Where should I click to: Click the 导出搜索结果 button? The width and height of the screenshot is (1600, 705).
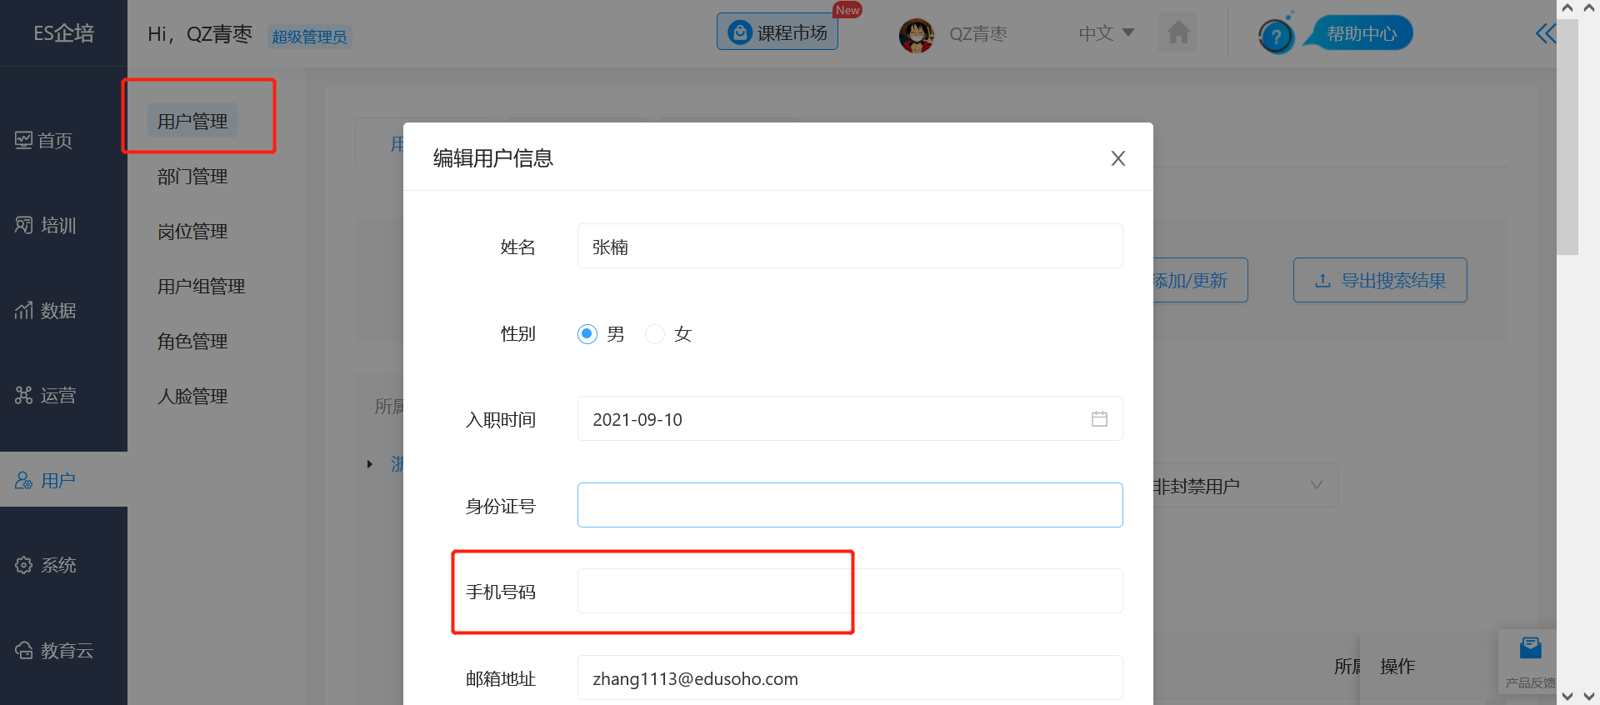[x=1379, y=281]
